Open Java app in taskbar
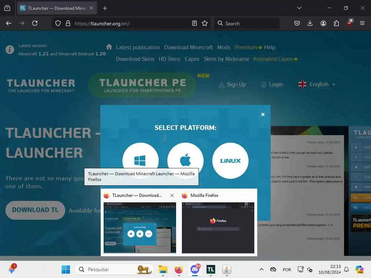371x278 pixels. 227,269
